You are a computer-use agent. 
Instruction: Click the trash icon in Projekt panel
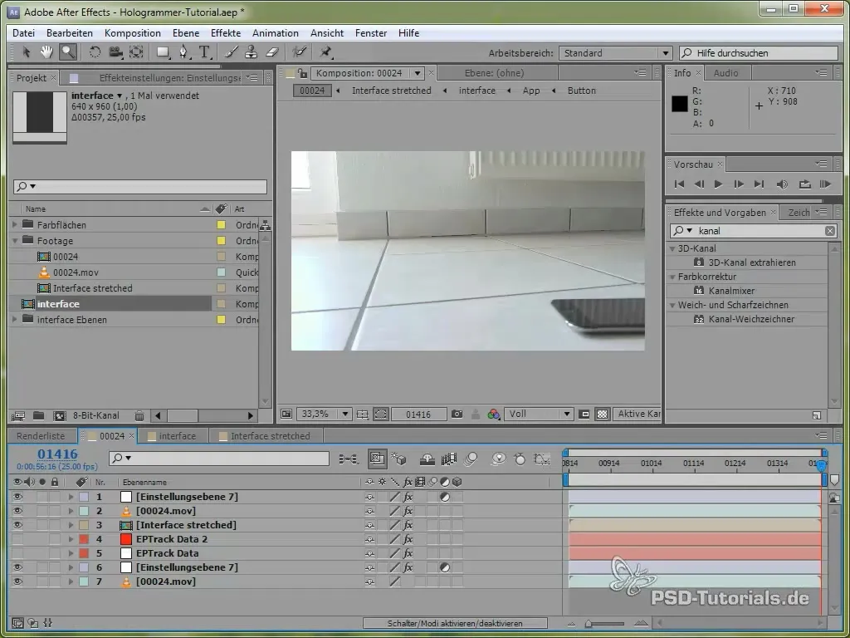pos(139,415)
